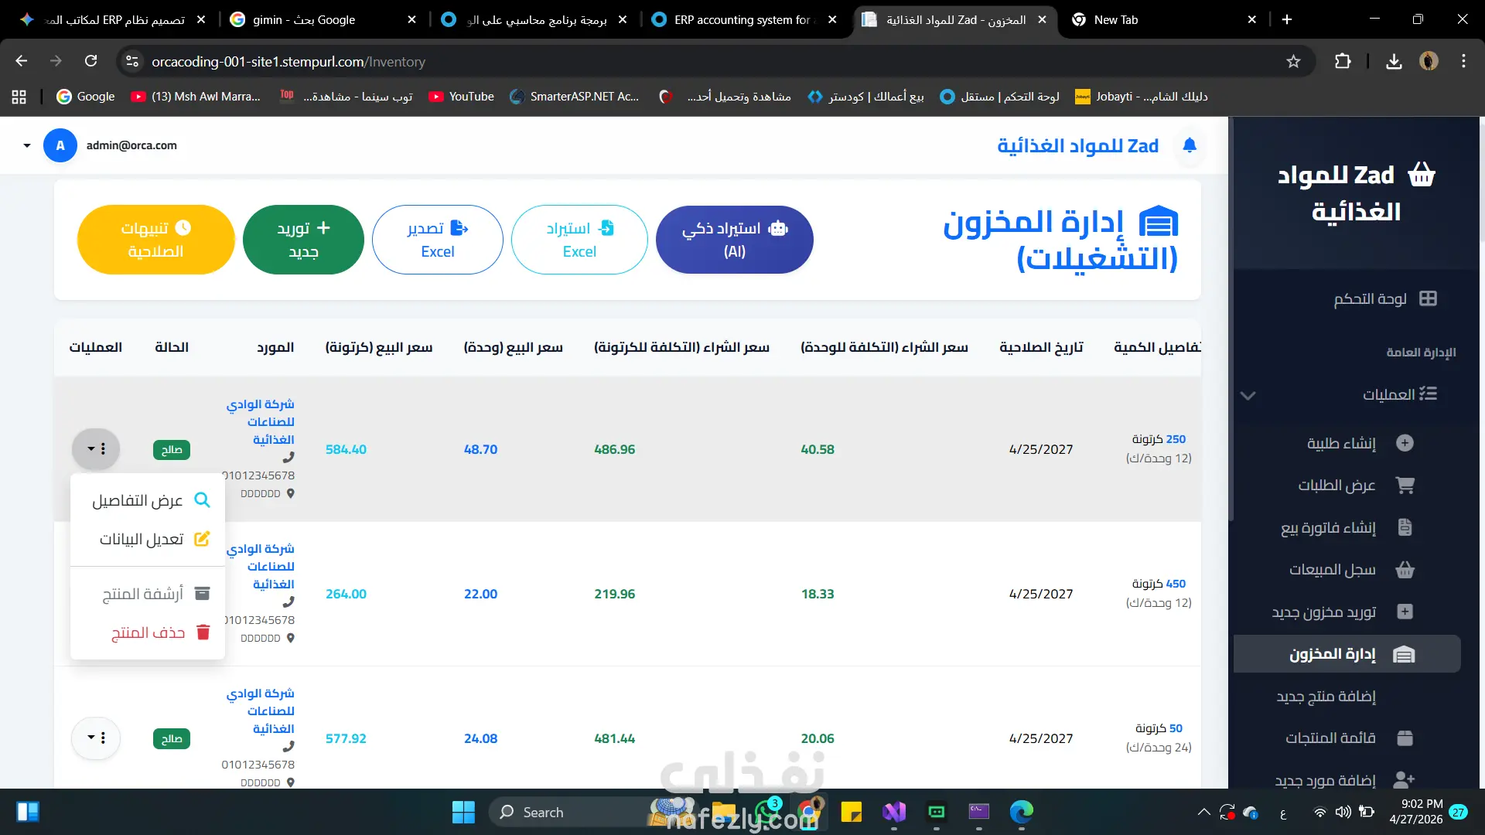Select 'تعديل البيانات' from the actions menu
1485x835 pixels.
(148, 539)
